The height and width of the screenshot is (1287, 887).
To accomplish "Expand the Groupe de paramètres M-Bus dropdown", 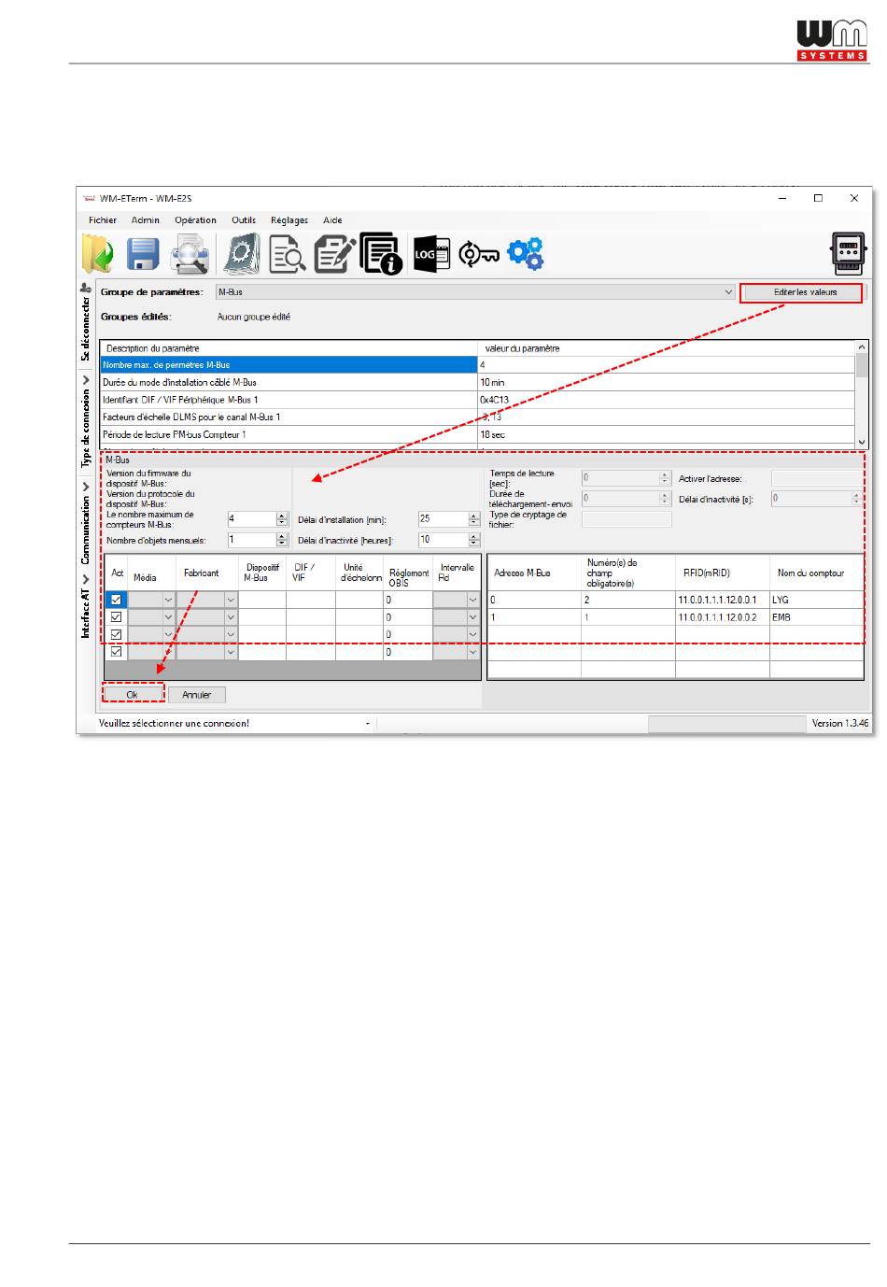I will coord(728,292).
